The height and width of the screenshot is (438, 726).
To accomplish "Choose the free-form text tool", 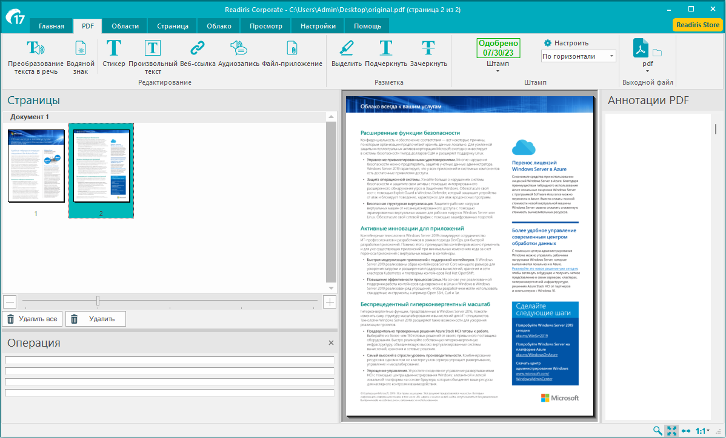I will 153,48.
